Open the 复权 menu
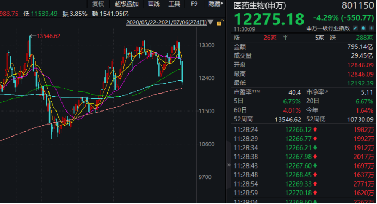 point(98,4)
